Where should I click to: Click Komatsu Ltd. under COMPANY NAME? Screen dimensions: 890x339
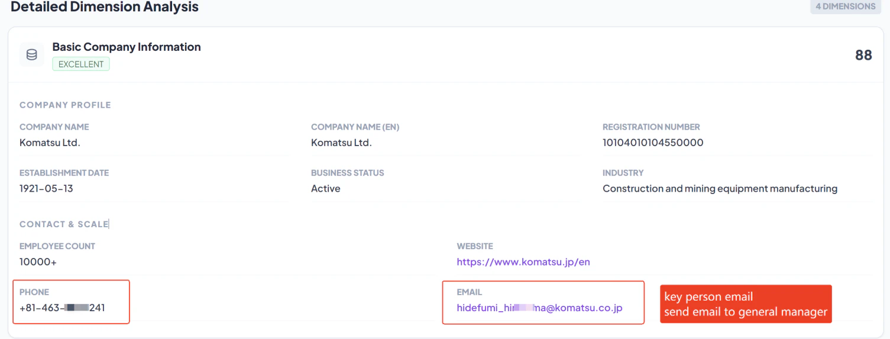click(50, 143)
